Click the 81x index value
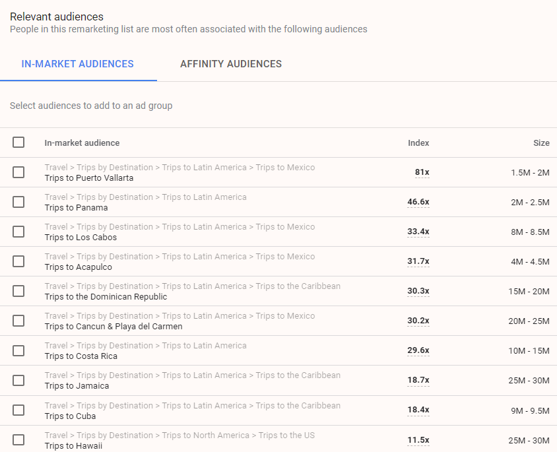The height and width of the screenshot is (452, 557). pos(422,172)
